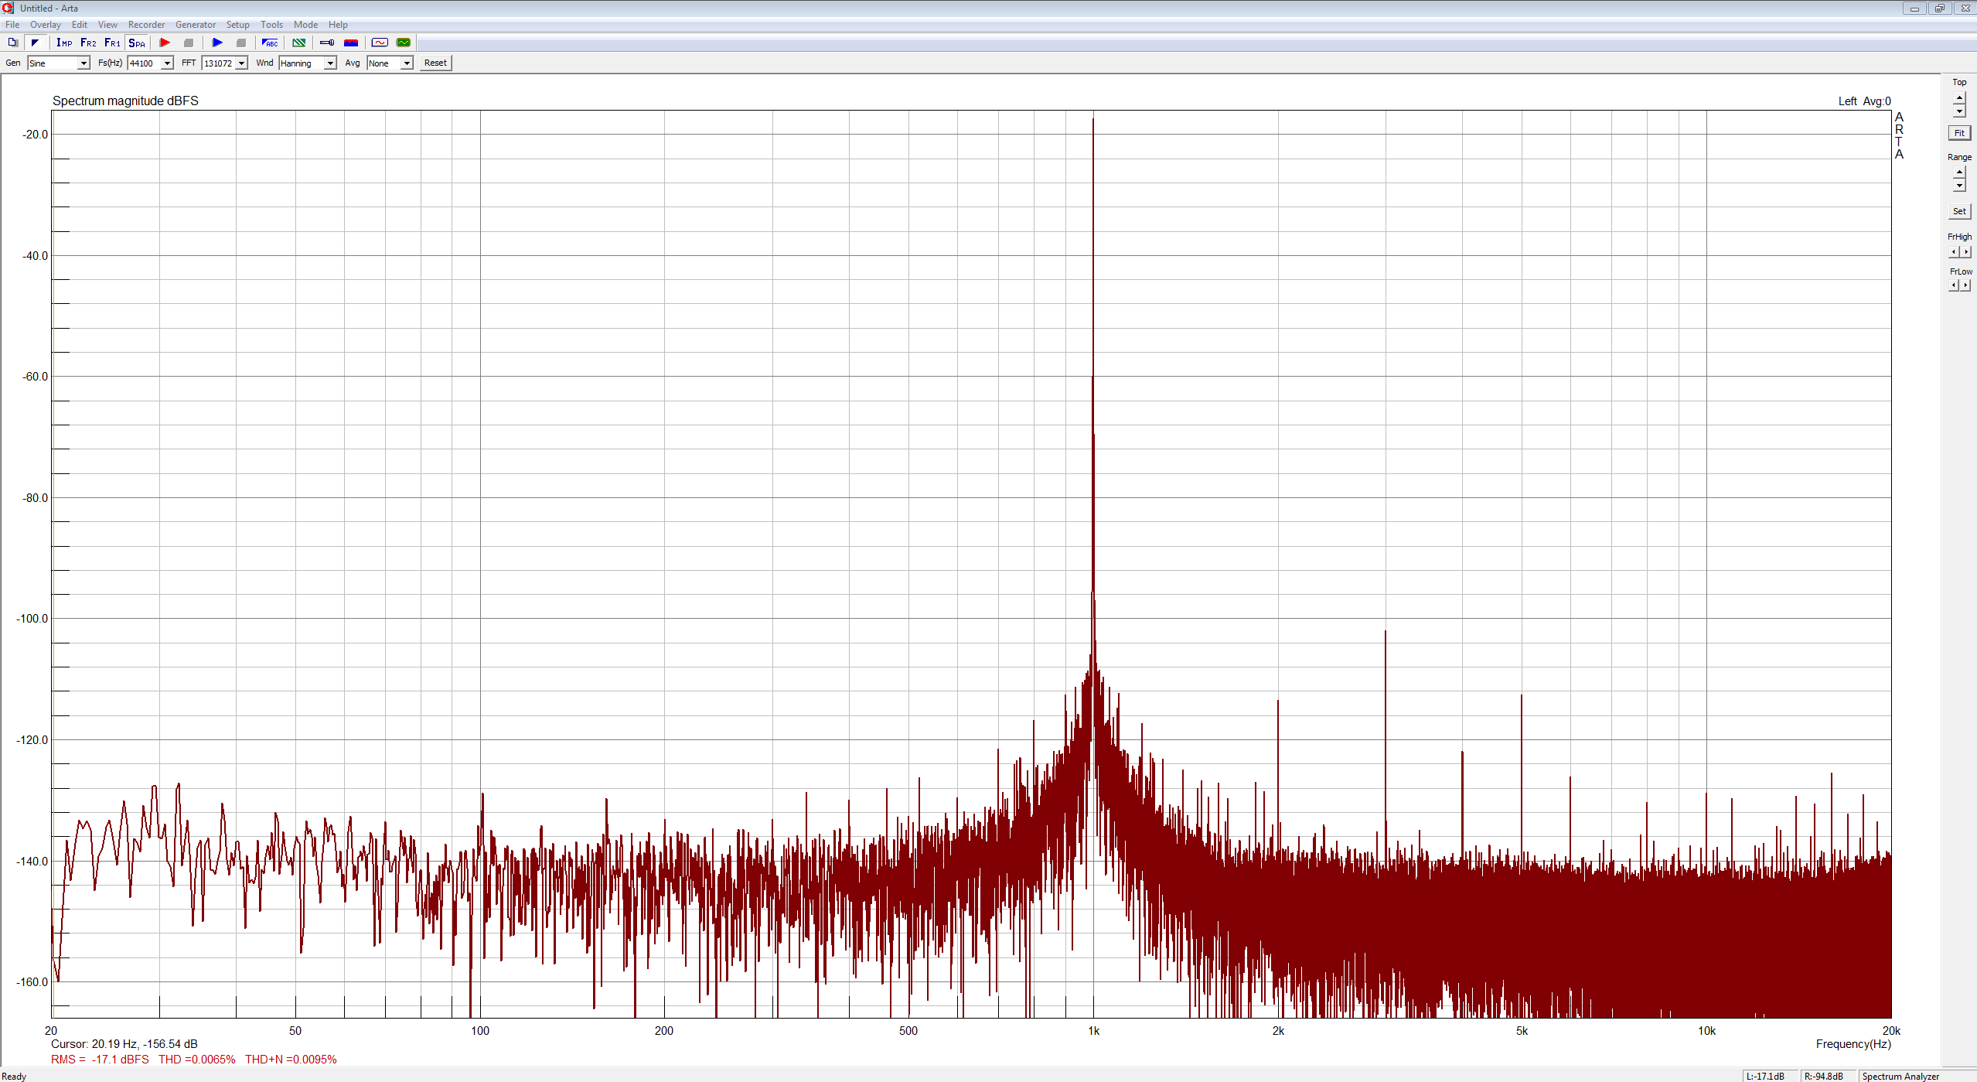The width and height of the screenshot is (1977, 1082).
Task: Click the L:-17.1dB status bar level
Action: pyautogui.click(x=1765, y=1076)
